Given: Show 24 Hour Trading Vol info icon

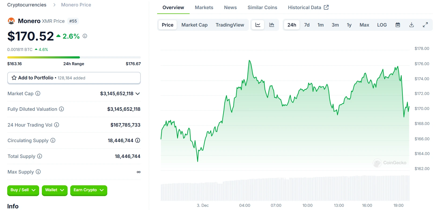Looking at the screenshot, I should 57,125.
